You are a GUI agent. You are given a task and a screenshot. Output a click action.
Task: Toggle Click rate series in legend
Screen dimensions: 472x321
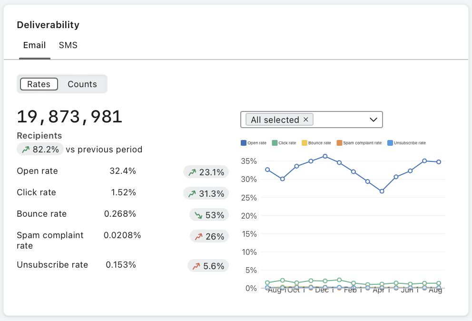[284, 143]
